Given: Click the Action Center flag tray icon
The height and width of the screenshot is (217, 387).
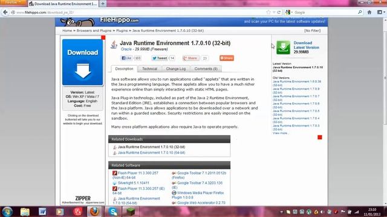Looking at the screenshot, I should pyautogui.click(x=343, y=212).
